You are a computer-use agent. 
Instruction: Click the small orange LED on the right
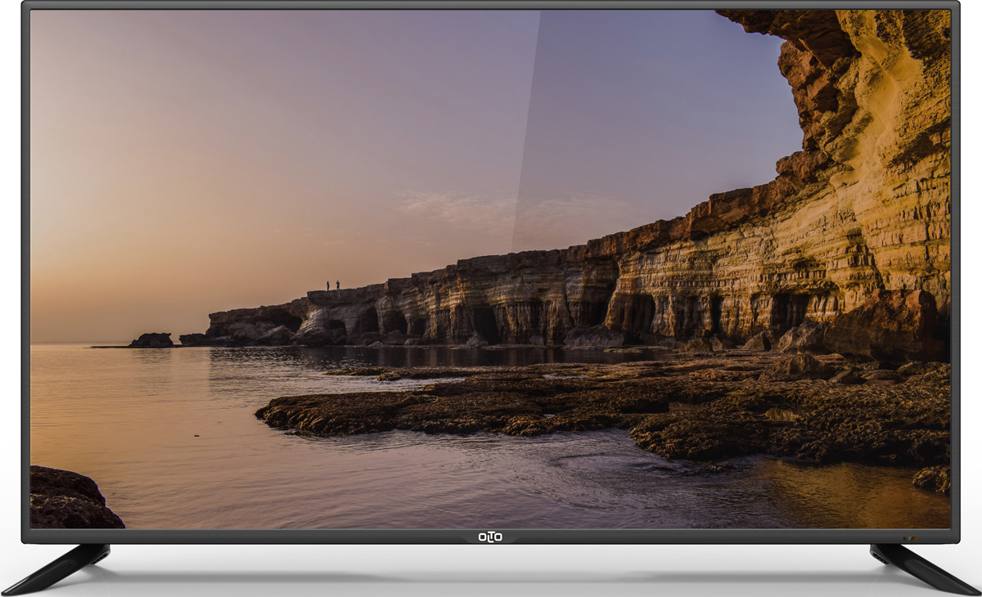(x=915, y=537)
